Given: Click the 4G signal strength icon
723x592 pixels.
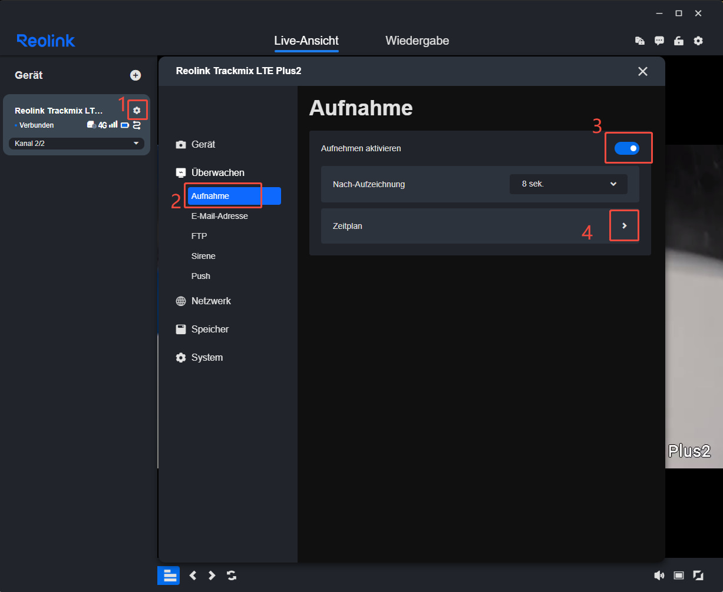Looking at the screenshot, I should (108, 125).
